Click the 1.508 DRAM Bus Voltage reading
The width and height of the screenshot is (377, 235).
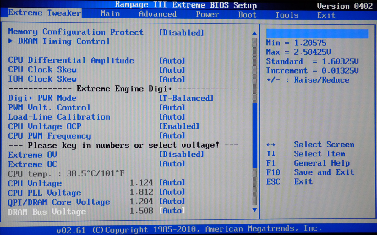pyautogui.click(x=141, y=211)
